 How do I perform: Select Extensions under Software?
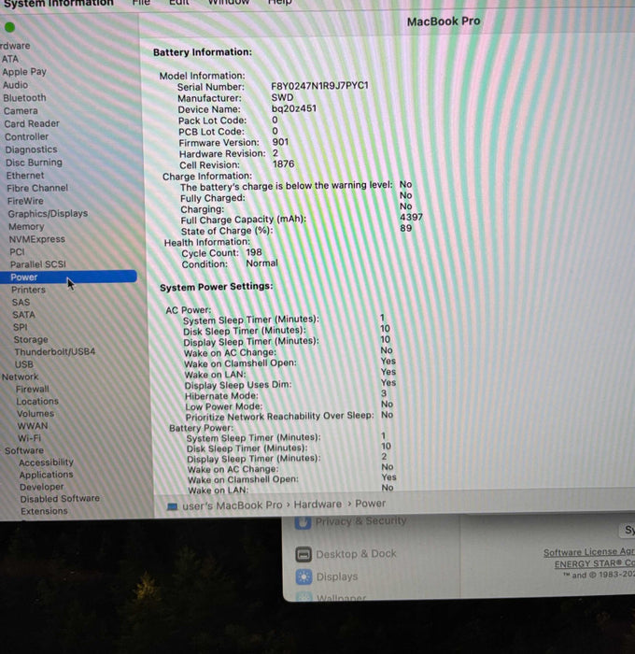click(44, 511)
